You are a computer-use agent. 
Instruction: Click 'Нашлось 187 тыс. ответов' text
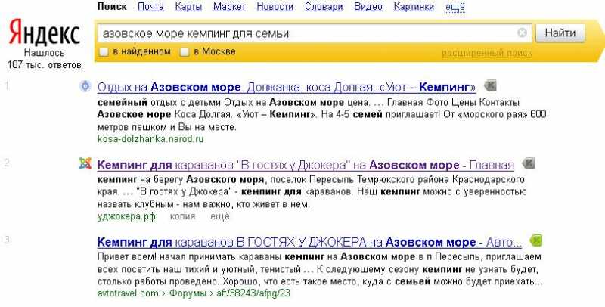coord(45,59)
